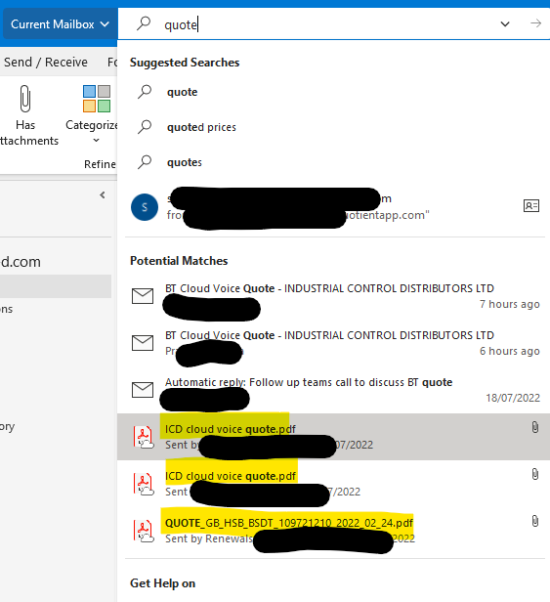The width and height of the screenshot is (550, 602).
Task: Click the search go arrow button
Action: [535, 23]
